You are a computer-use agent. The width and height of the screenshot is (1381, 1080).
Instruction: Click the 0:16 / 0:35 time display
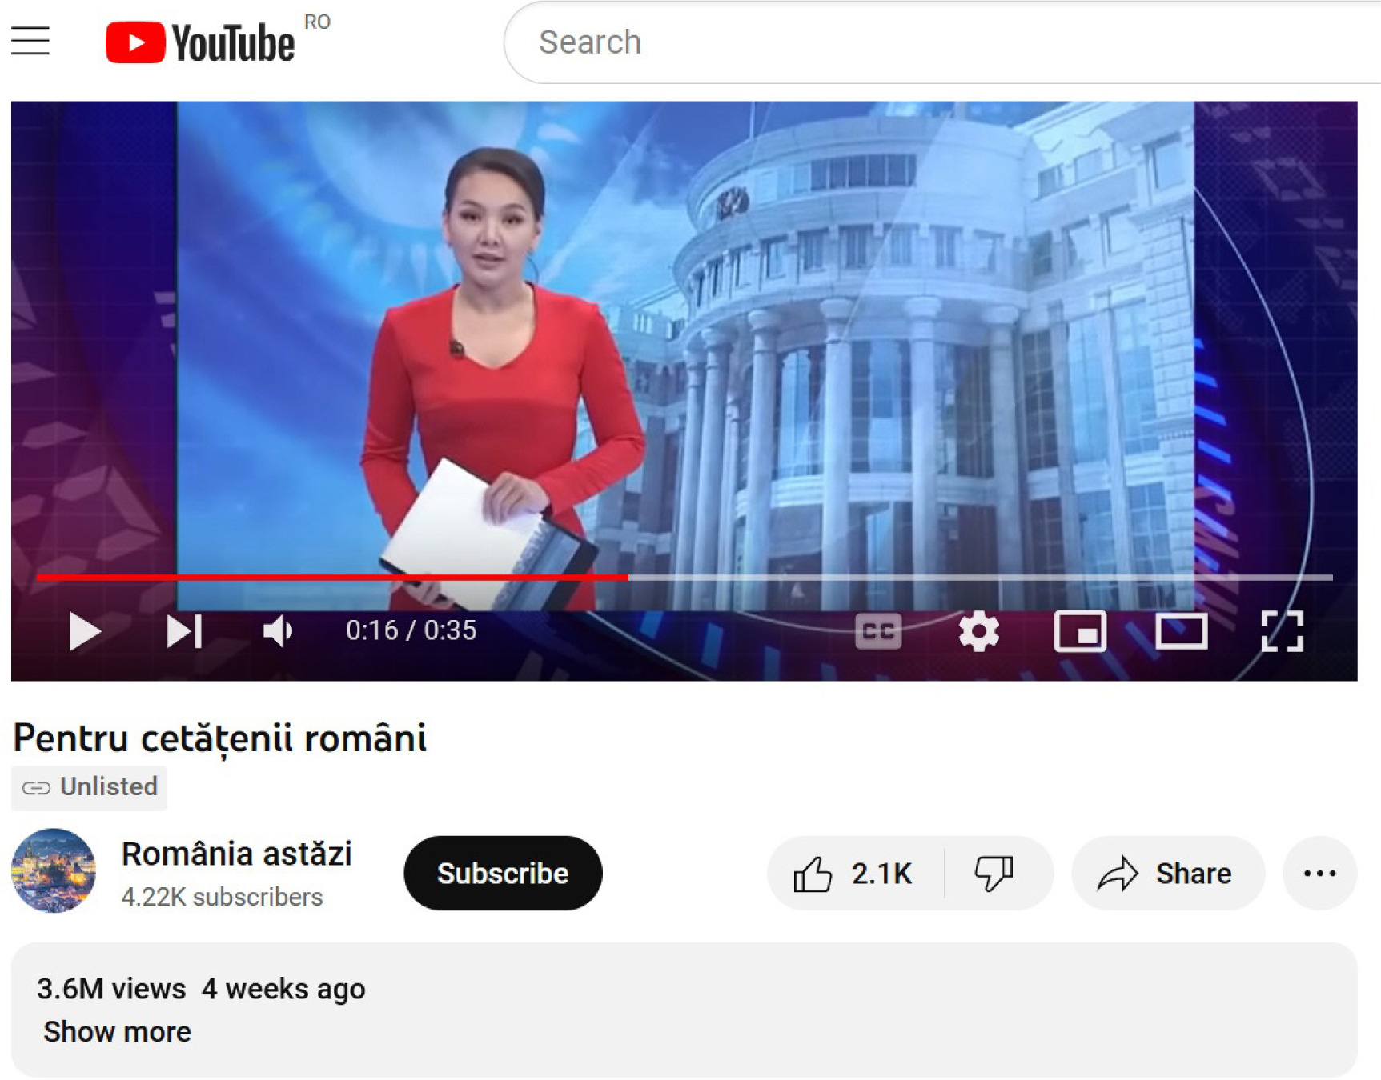point(411,630)
